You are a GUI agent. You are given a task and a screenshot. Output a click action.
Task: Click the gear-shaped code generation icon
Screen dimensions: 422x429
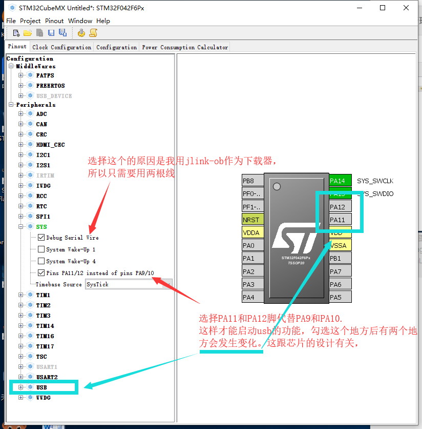81,32
